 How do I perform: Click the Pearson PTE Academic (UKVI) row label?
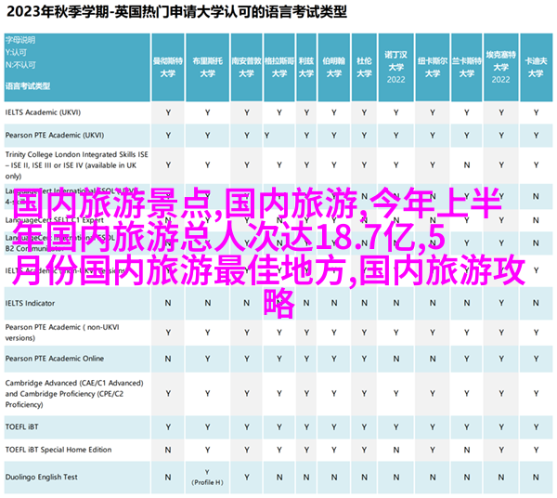pos(55,136)
